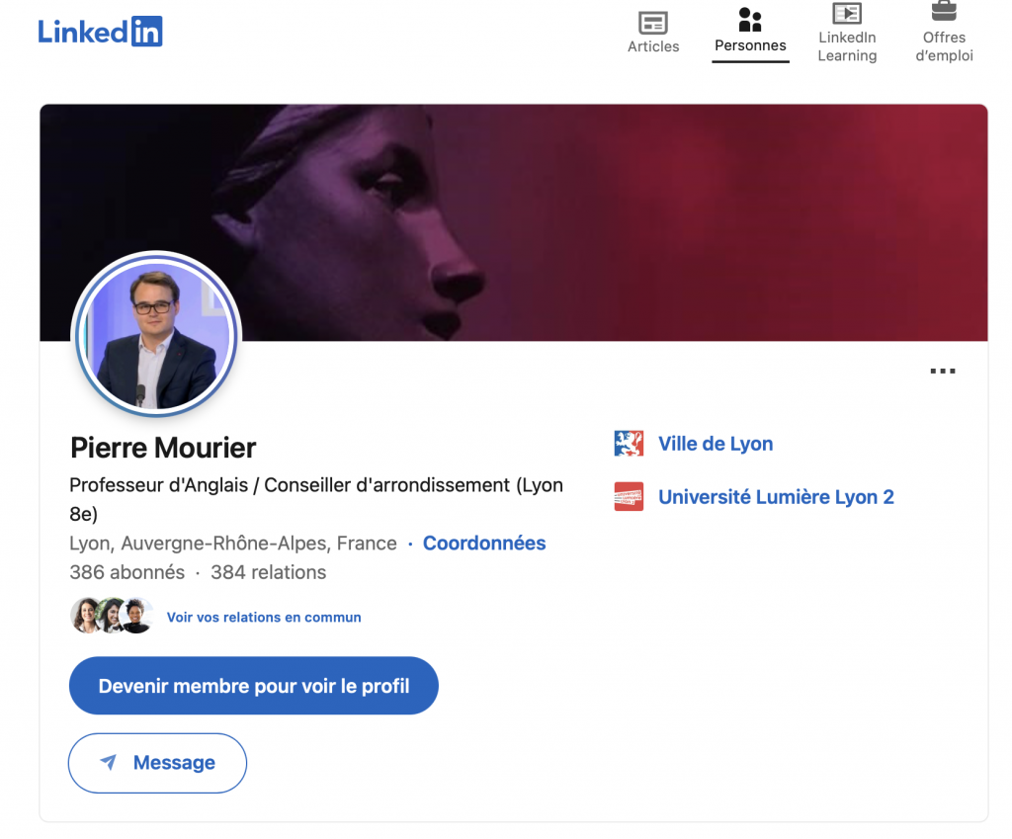View Pierre Mourier's profile photo
Screen dimensions: 1012x839
point(156,334)
